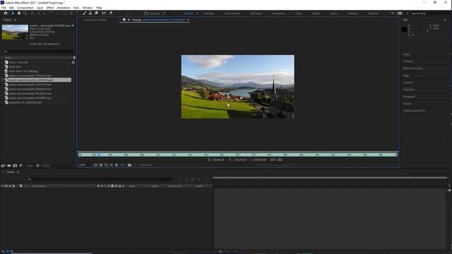
Task: Click the Project panel search field
Action: click(x=37, y=52)
